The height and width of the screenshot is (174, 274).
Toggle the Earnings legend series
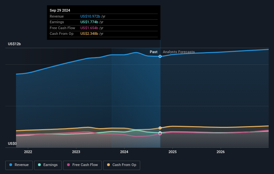[48, 165]
